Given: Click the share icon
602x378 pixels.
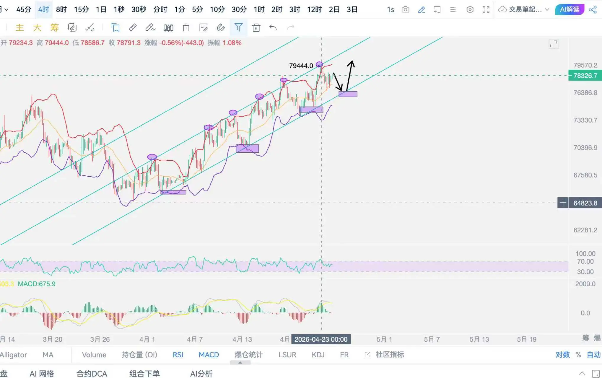Looking at the screenshot, I should [x=593, y=9].
